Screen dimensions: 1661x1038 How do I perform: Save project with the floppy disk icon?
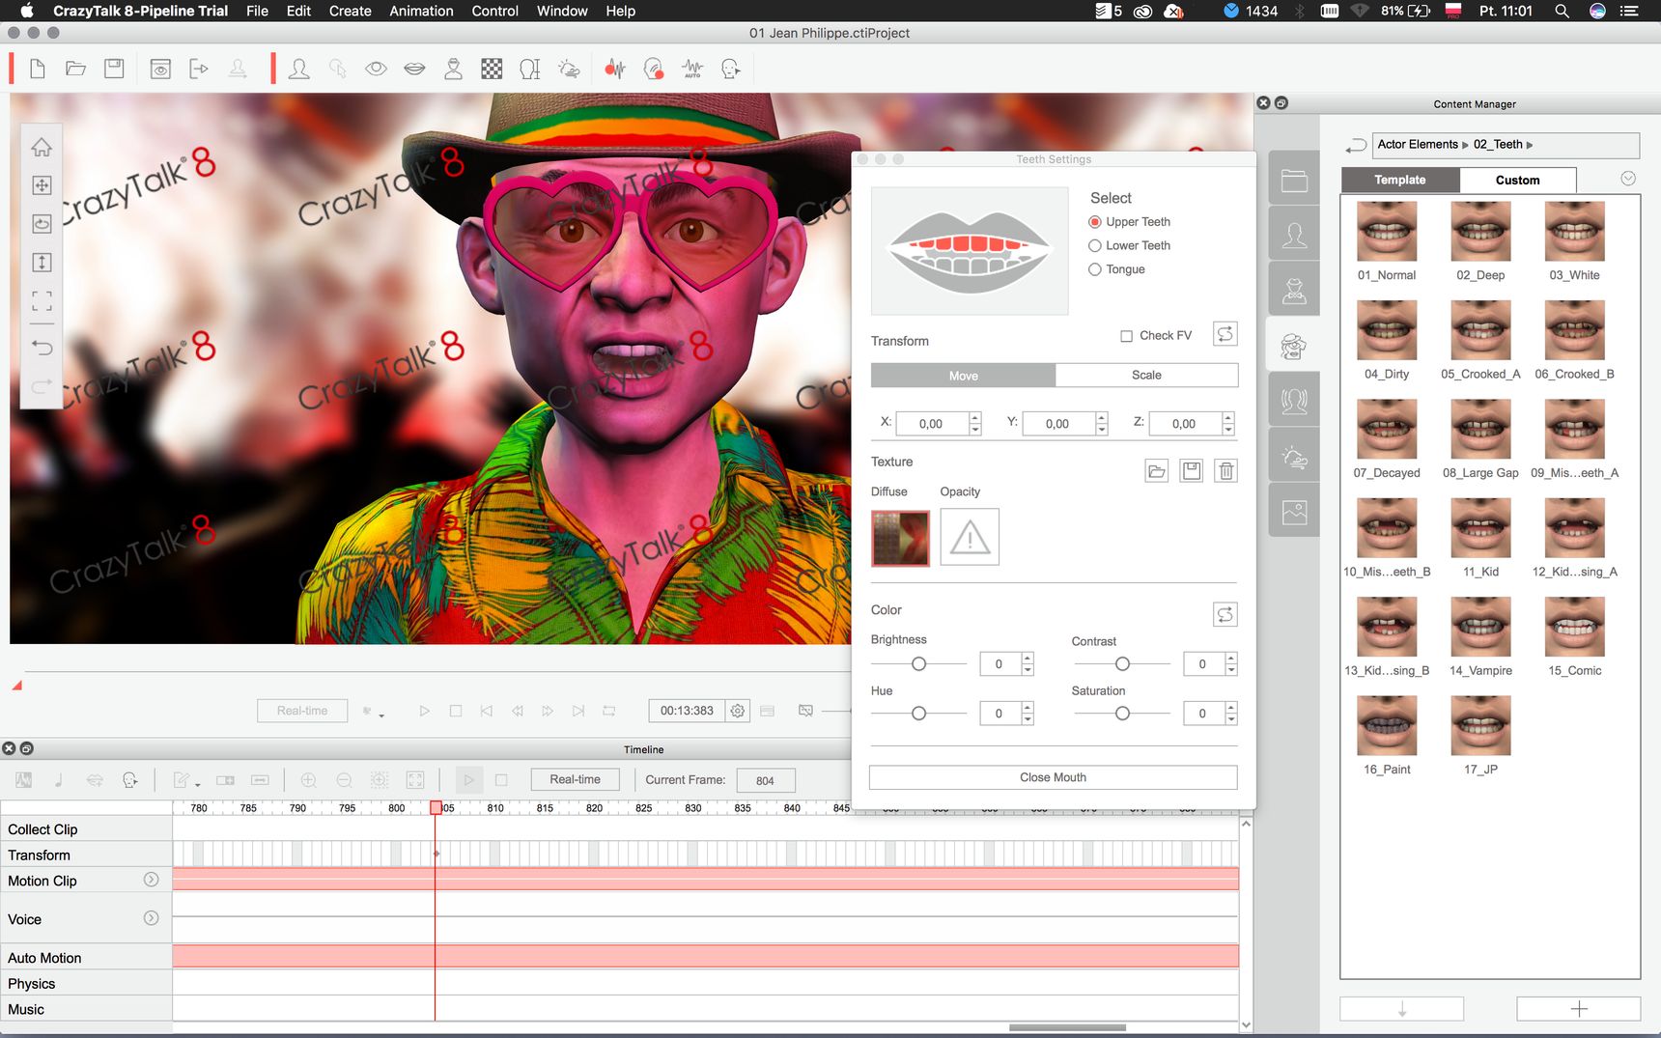pyautogui.click(x=114, y=69)
